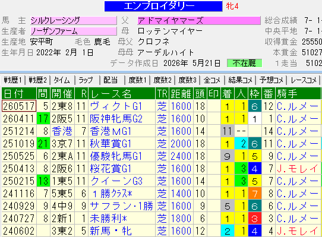Image resolution: width=322 pixels, height=237 pixels.
Task: Open the 全コメ tab
Action: click(x=212, y=80)
